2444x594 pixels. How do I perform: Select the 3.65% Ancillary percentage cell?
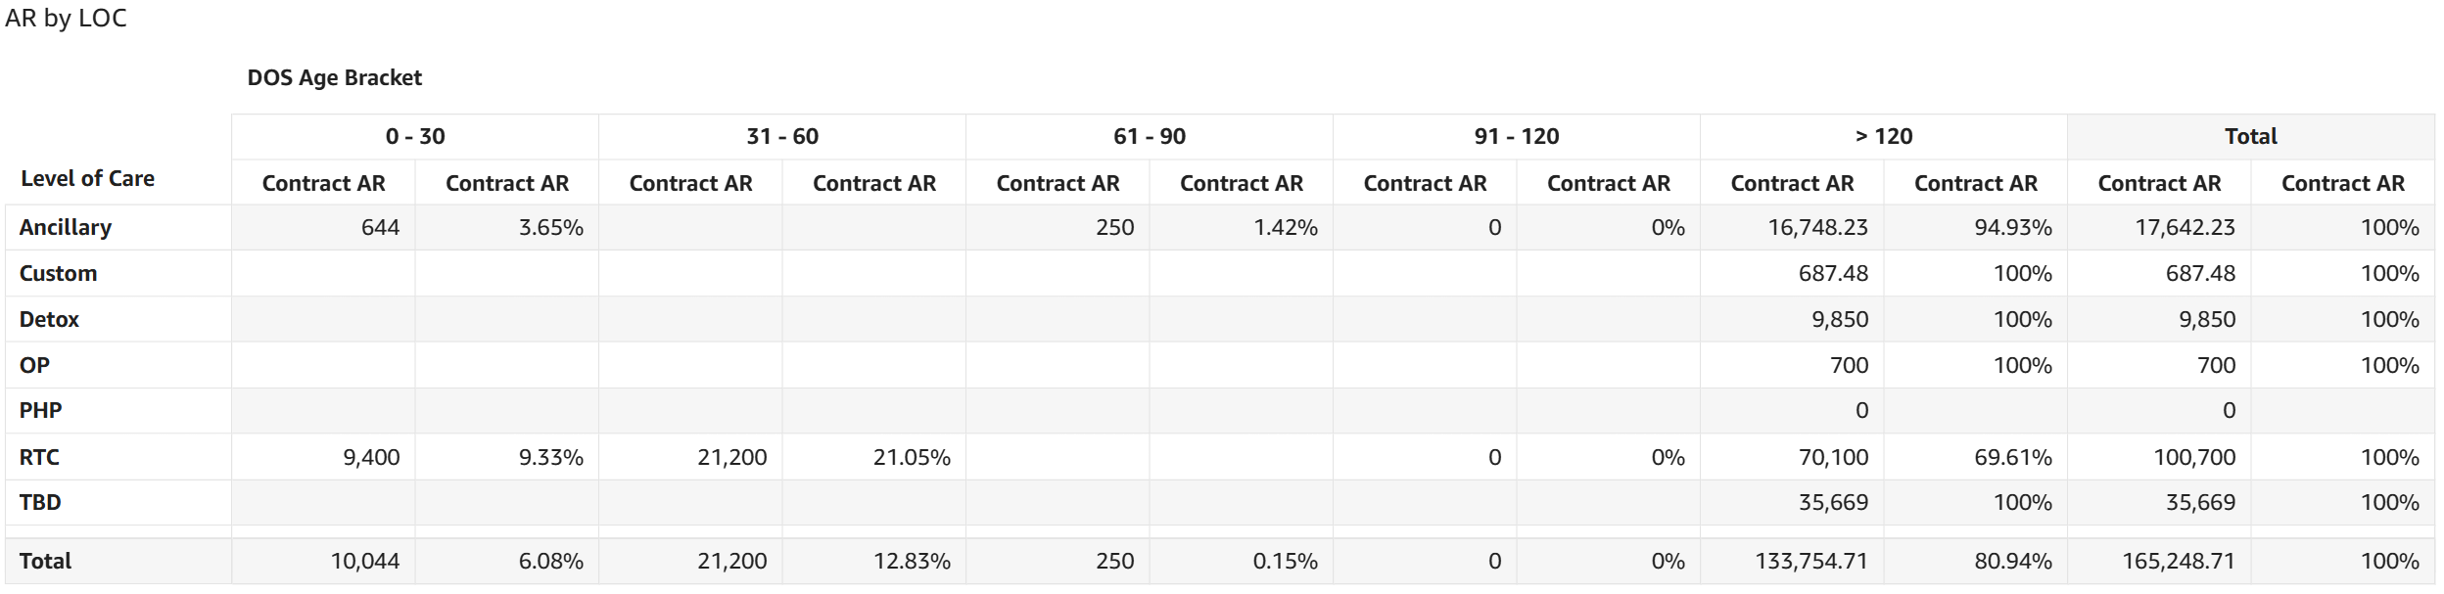coord(550,228)
